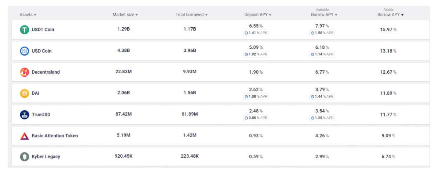Click Basic Attention Token stable 9.09 %
The image size is (435, 173).
(388, 136)
